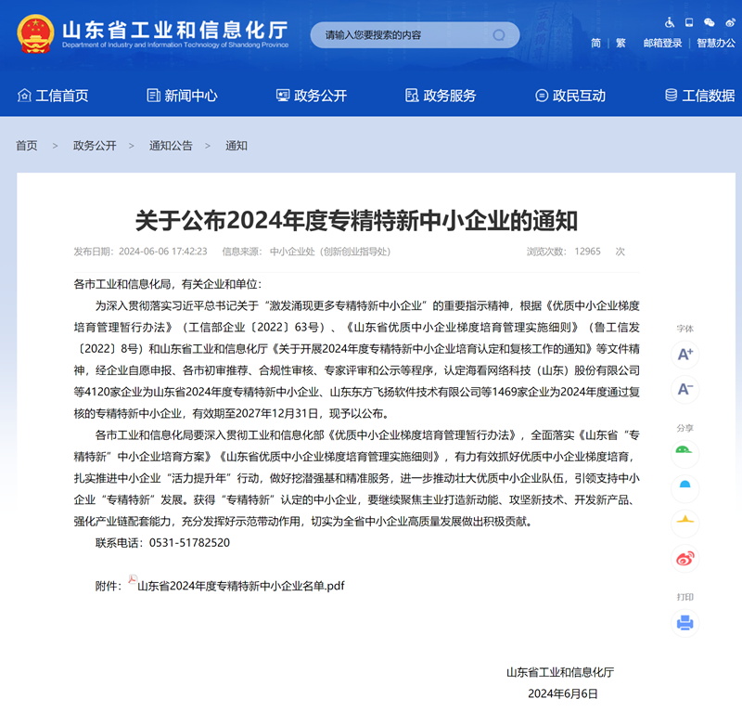The image size is (742, 712).
Task: Focus the 请输入您要搜索的内容 search field
Action: (415, 35)
